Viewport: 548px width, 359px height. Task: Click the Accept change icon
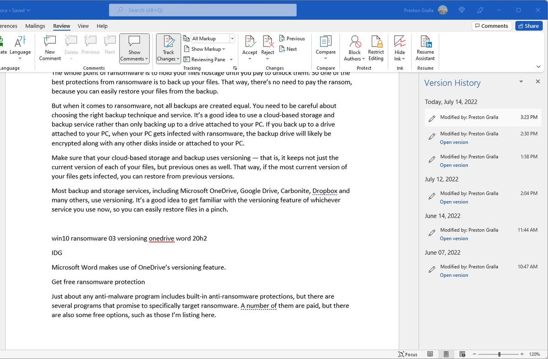250,42
